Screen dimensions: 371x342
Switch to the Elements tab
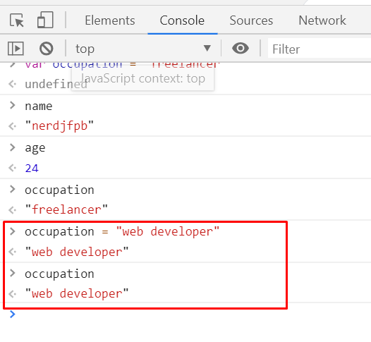(x=110, y=20)
